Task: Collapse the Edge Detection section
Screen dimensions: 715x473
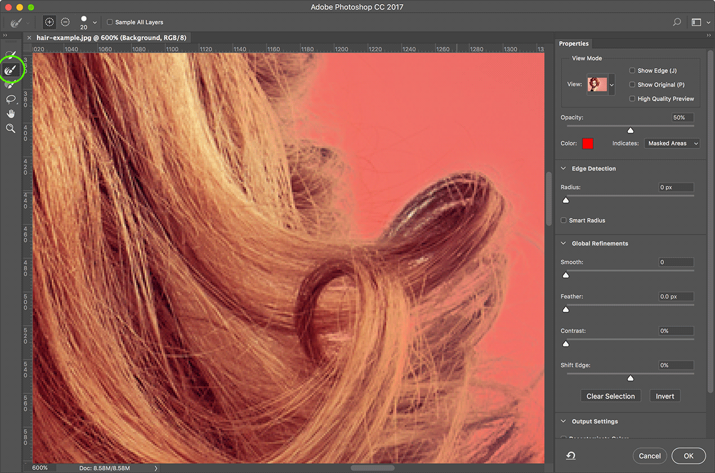Action: pyautogui.click(x=564, y=168)
